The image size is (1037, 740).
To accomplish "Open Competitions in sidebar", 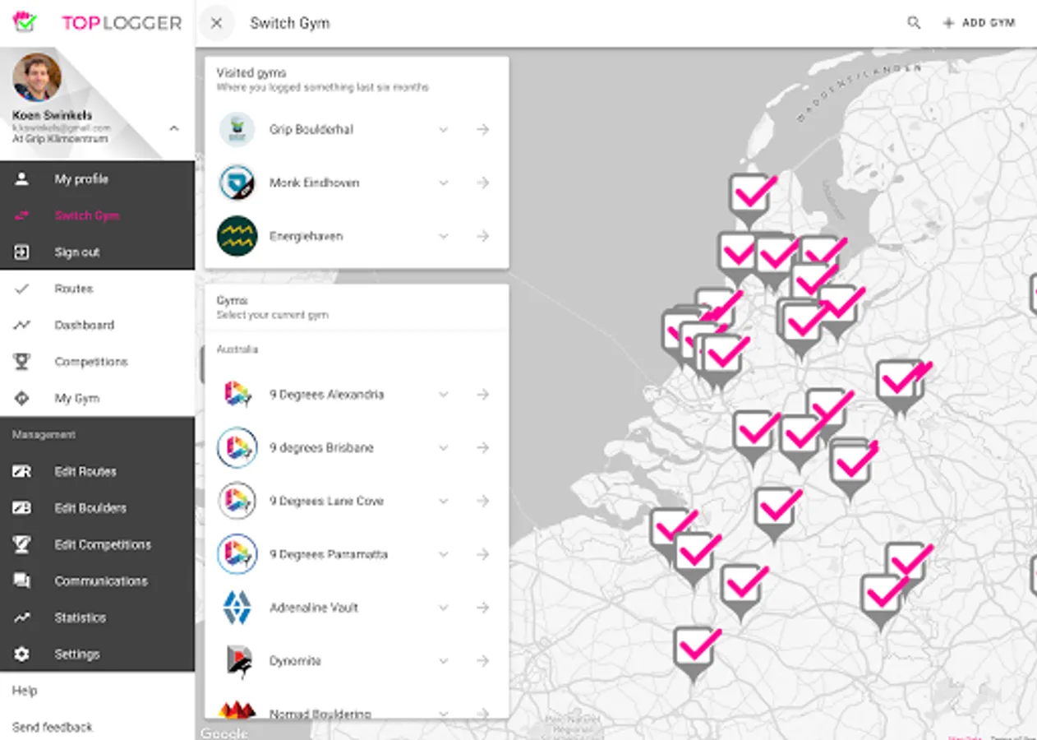I will click(x=97, y=361).
